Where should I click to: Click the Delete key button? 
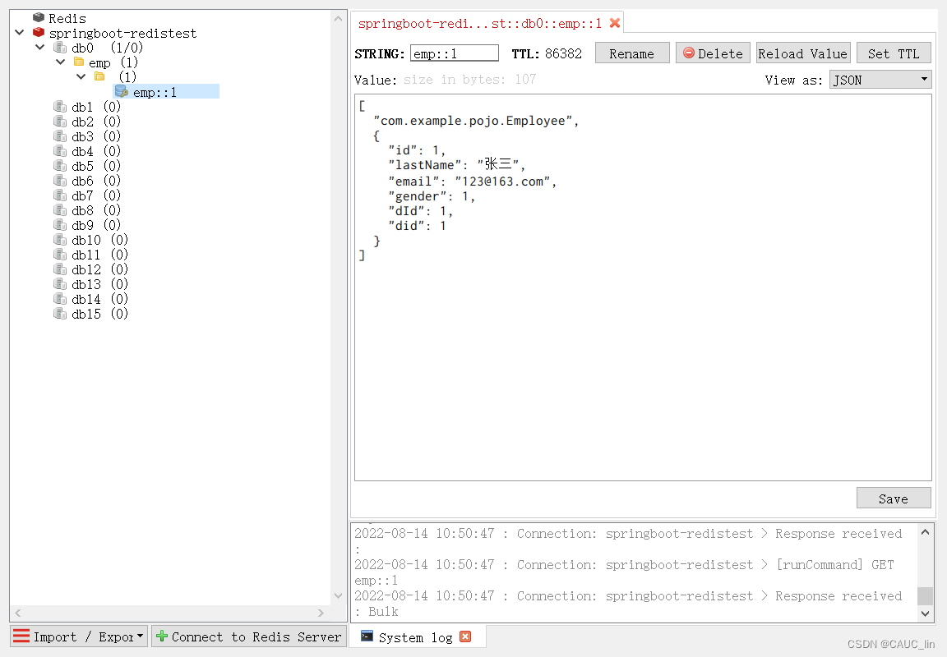pos(713,53)
